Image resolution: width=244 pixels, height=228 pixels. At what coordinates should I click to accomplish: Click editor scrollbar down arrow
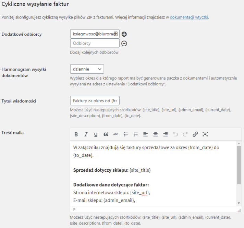pos(239,203)
